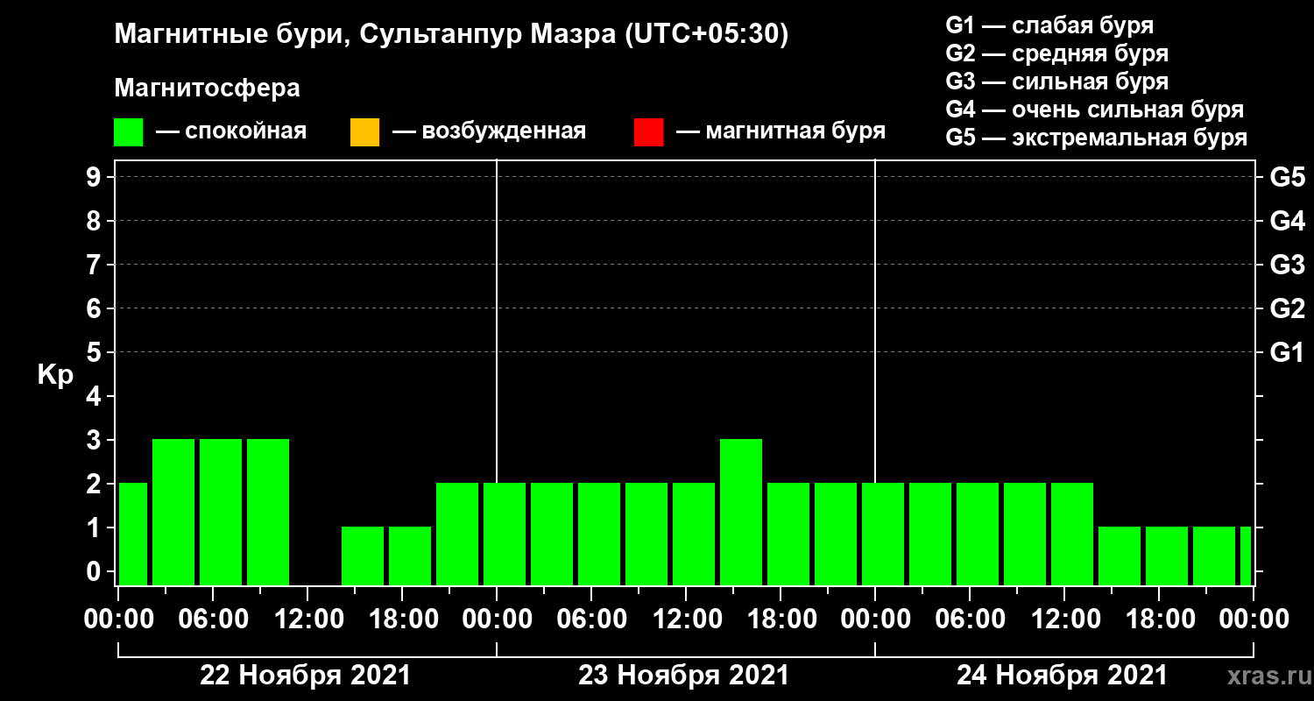This screenshot has height=701, width=1314.
Task: Click the '— магнитная буря' legend label
Action: point(781,132)
